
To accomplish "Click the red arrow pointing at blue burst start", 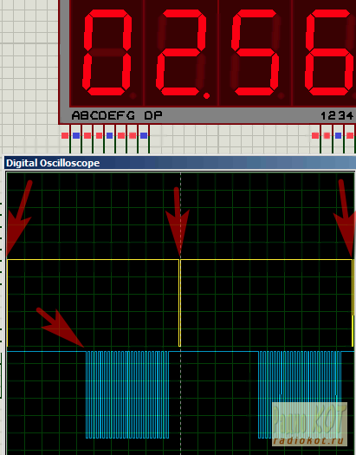I will 60,328.
